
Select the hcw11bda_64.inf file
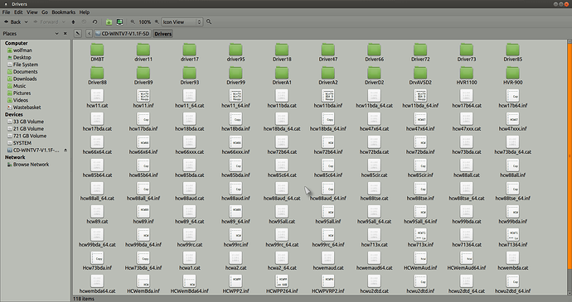[x=420, y=98]
